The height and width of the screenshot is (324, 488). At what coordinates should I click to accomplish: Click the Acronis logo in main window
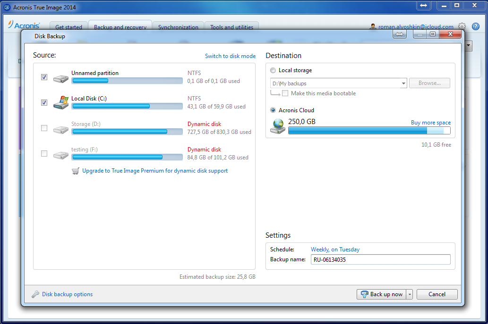pos(24,25)
